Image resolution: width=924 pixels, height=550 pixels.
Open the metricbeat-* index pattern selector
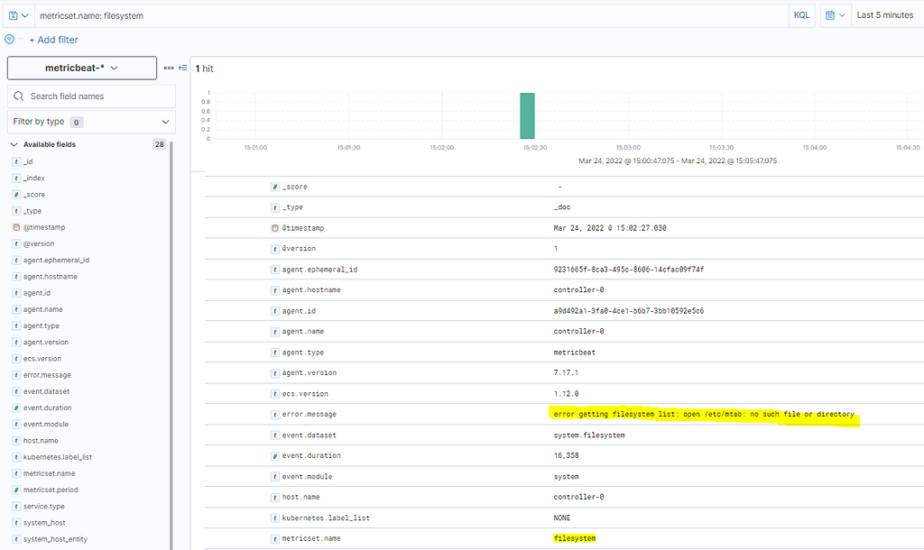81,68
